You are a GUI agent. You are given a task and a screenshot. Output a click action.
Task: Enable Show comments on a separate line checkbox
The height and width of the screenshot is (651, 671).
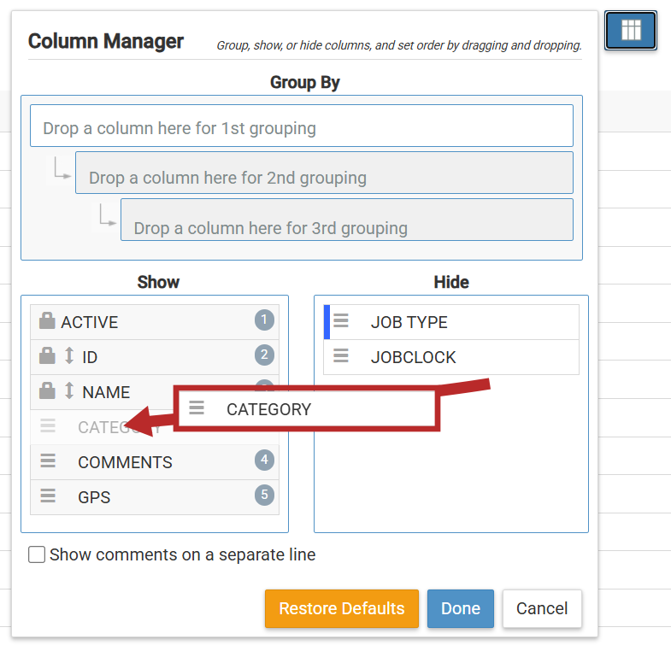click(x=37, y=554)
